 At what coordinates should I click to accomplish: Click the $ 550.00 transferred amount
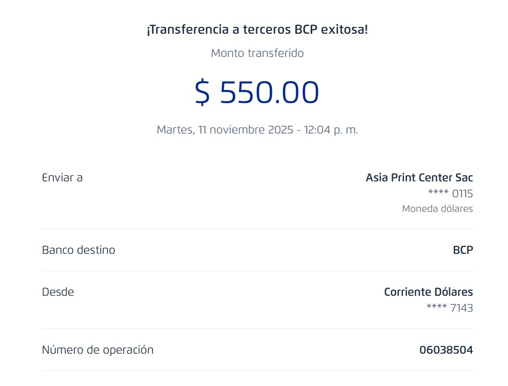tap(257, 93)
